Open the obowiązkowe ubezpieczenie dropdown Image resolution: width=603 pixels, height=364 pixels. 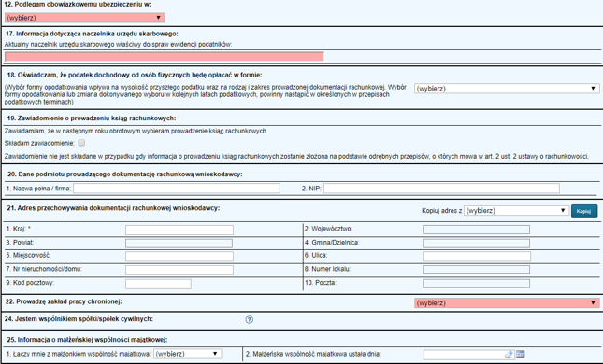[x=85, y=18]
